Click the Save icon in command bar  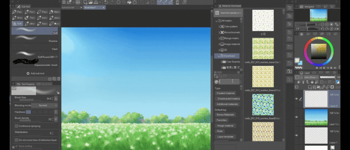click(96, 2)
